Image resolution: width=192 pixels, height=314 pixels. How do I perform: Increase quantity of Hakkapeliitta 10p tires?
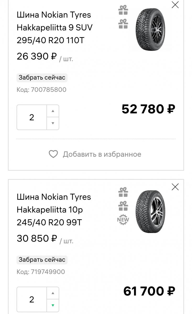coord(53,293)
